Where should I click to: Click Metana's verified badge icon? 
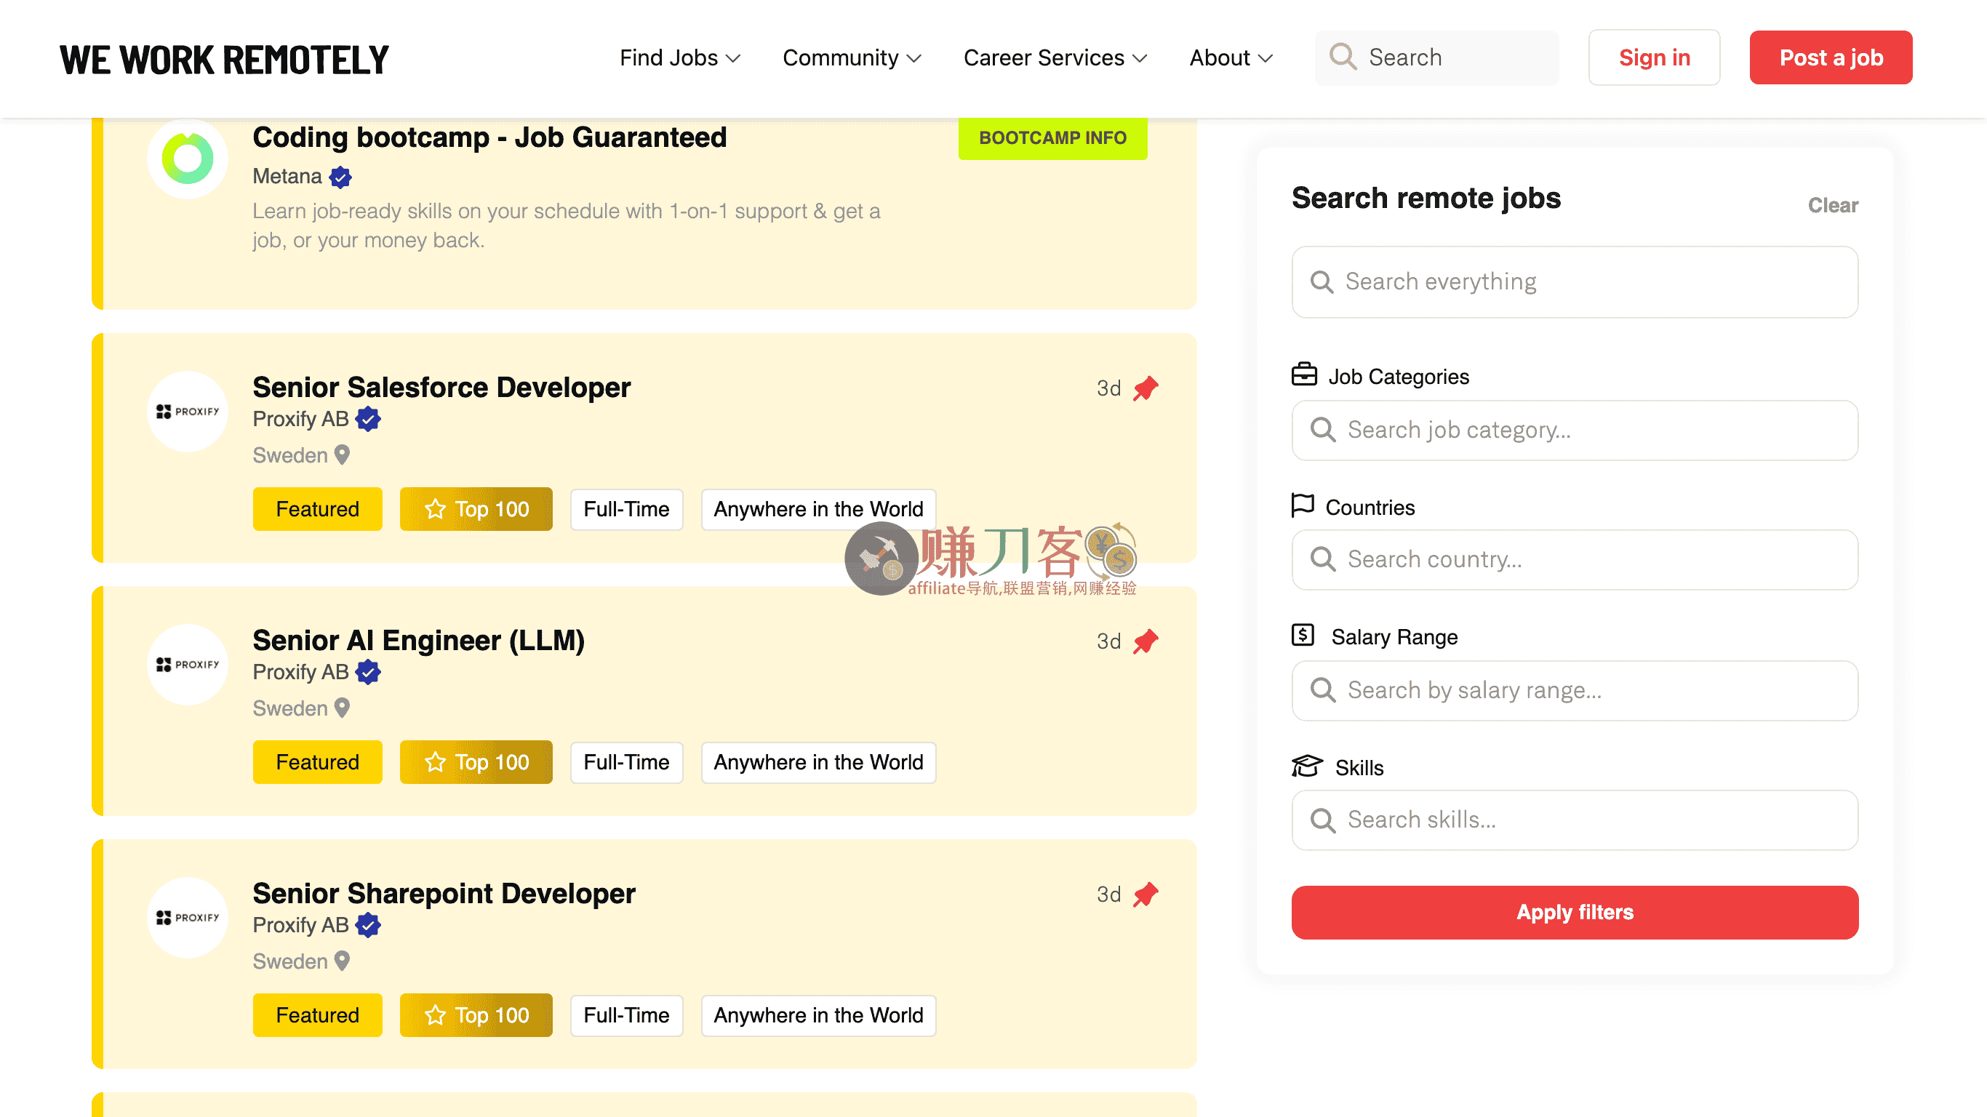click(340, 177)
